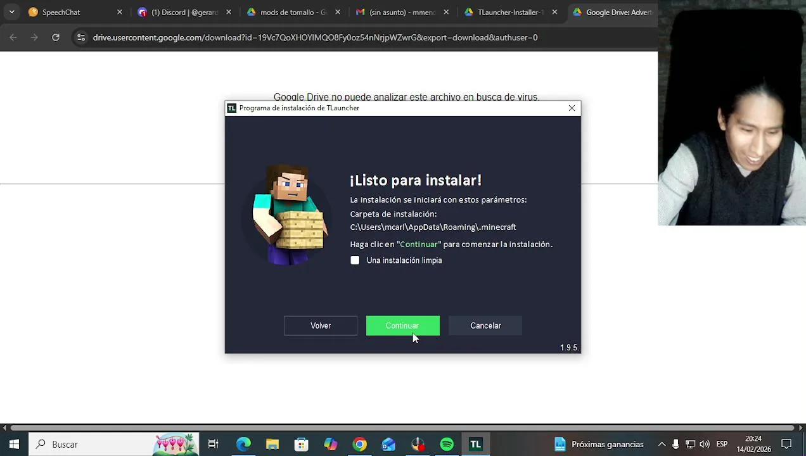Viewport: 806px width, 456px height.
Task: Click the Volver button in the installer
Action: click(x=321, y=326)
